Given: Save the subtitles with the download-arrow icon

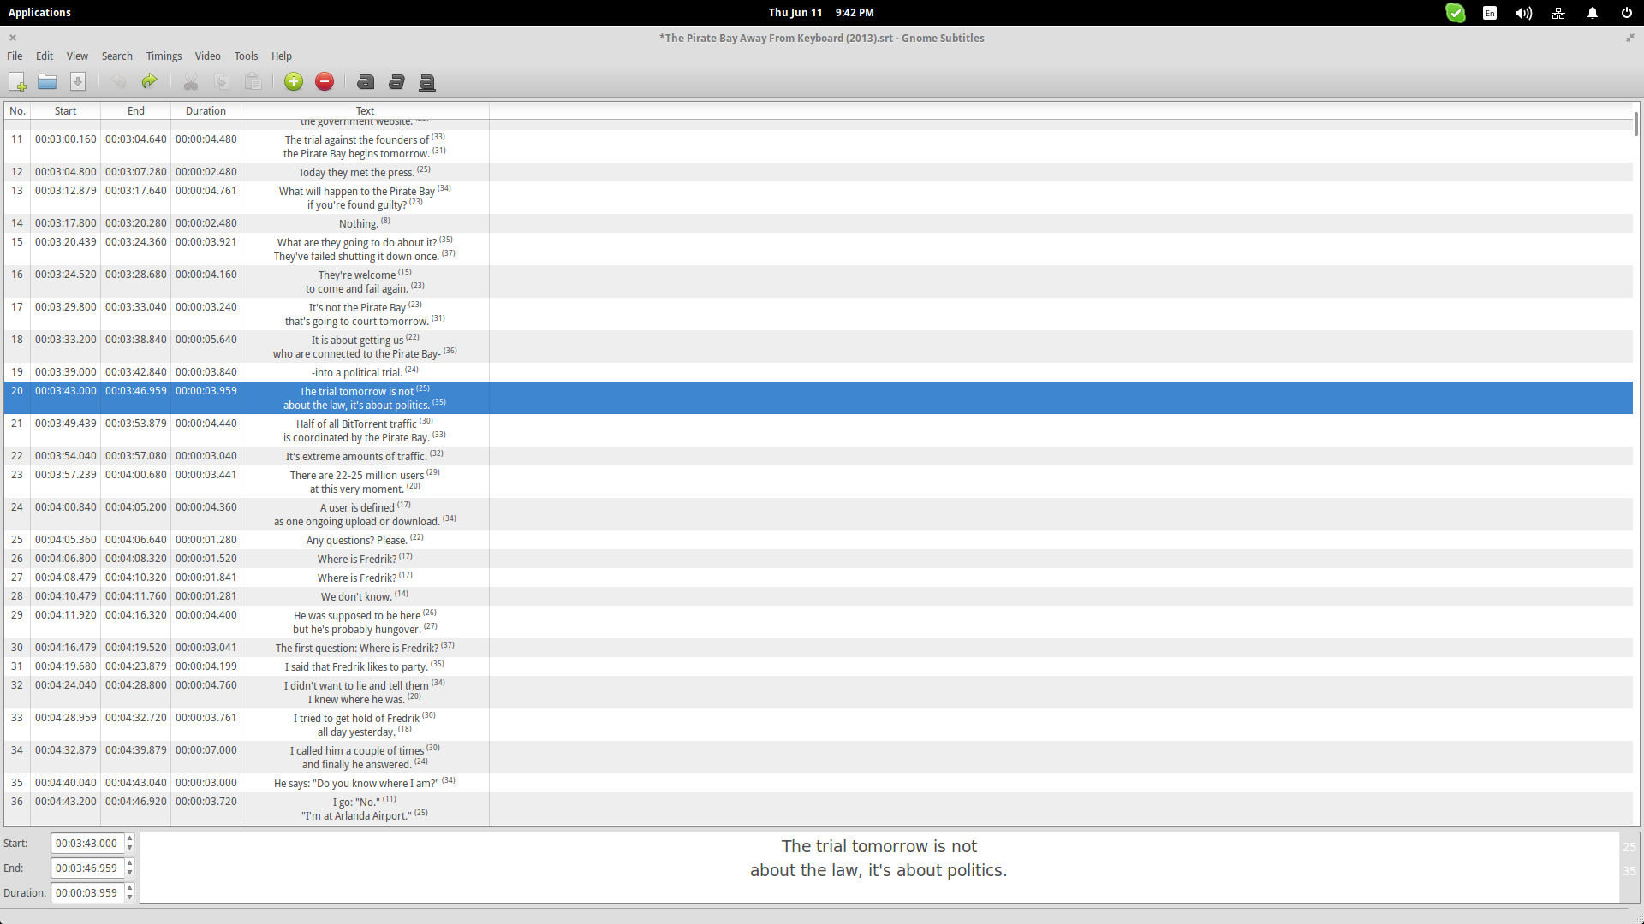Looking at the screenshot, I should (x=78, y=81).
